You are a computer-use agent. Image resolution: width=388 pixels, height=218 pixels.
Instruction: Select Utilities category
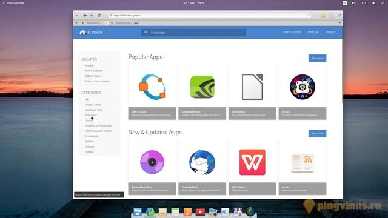[89, 152]
